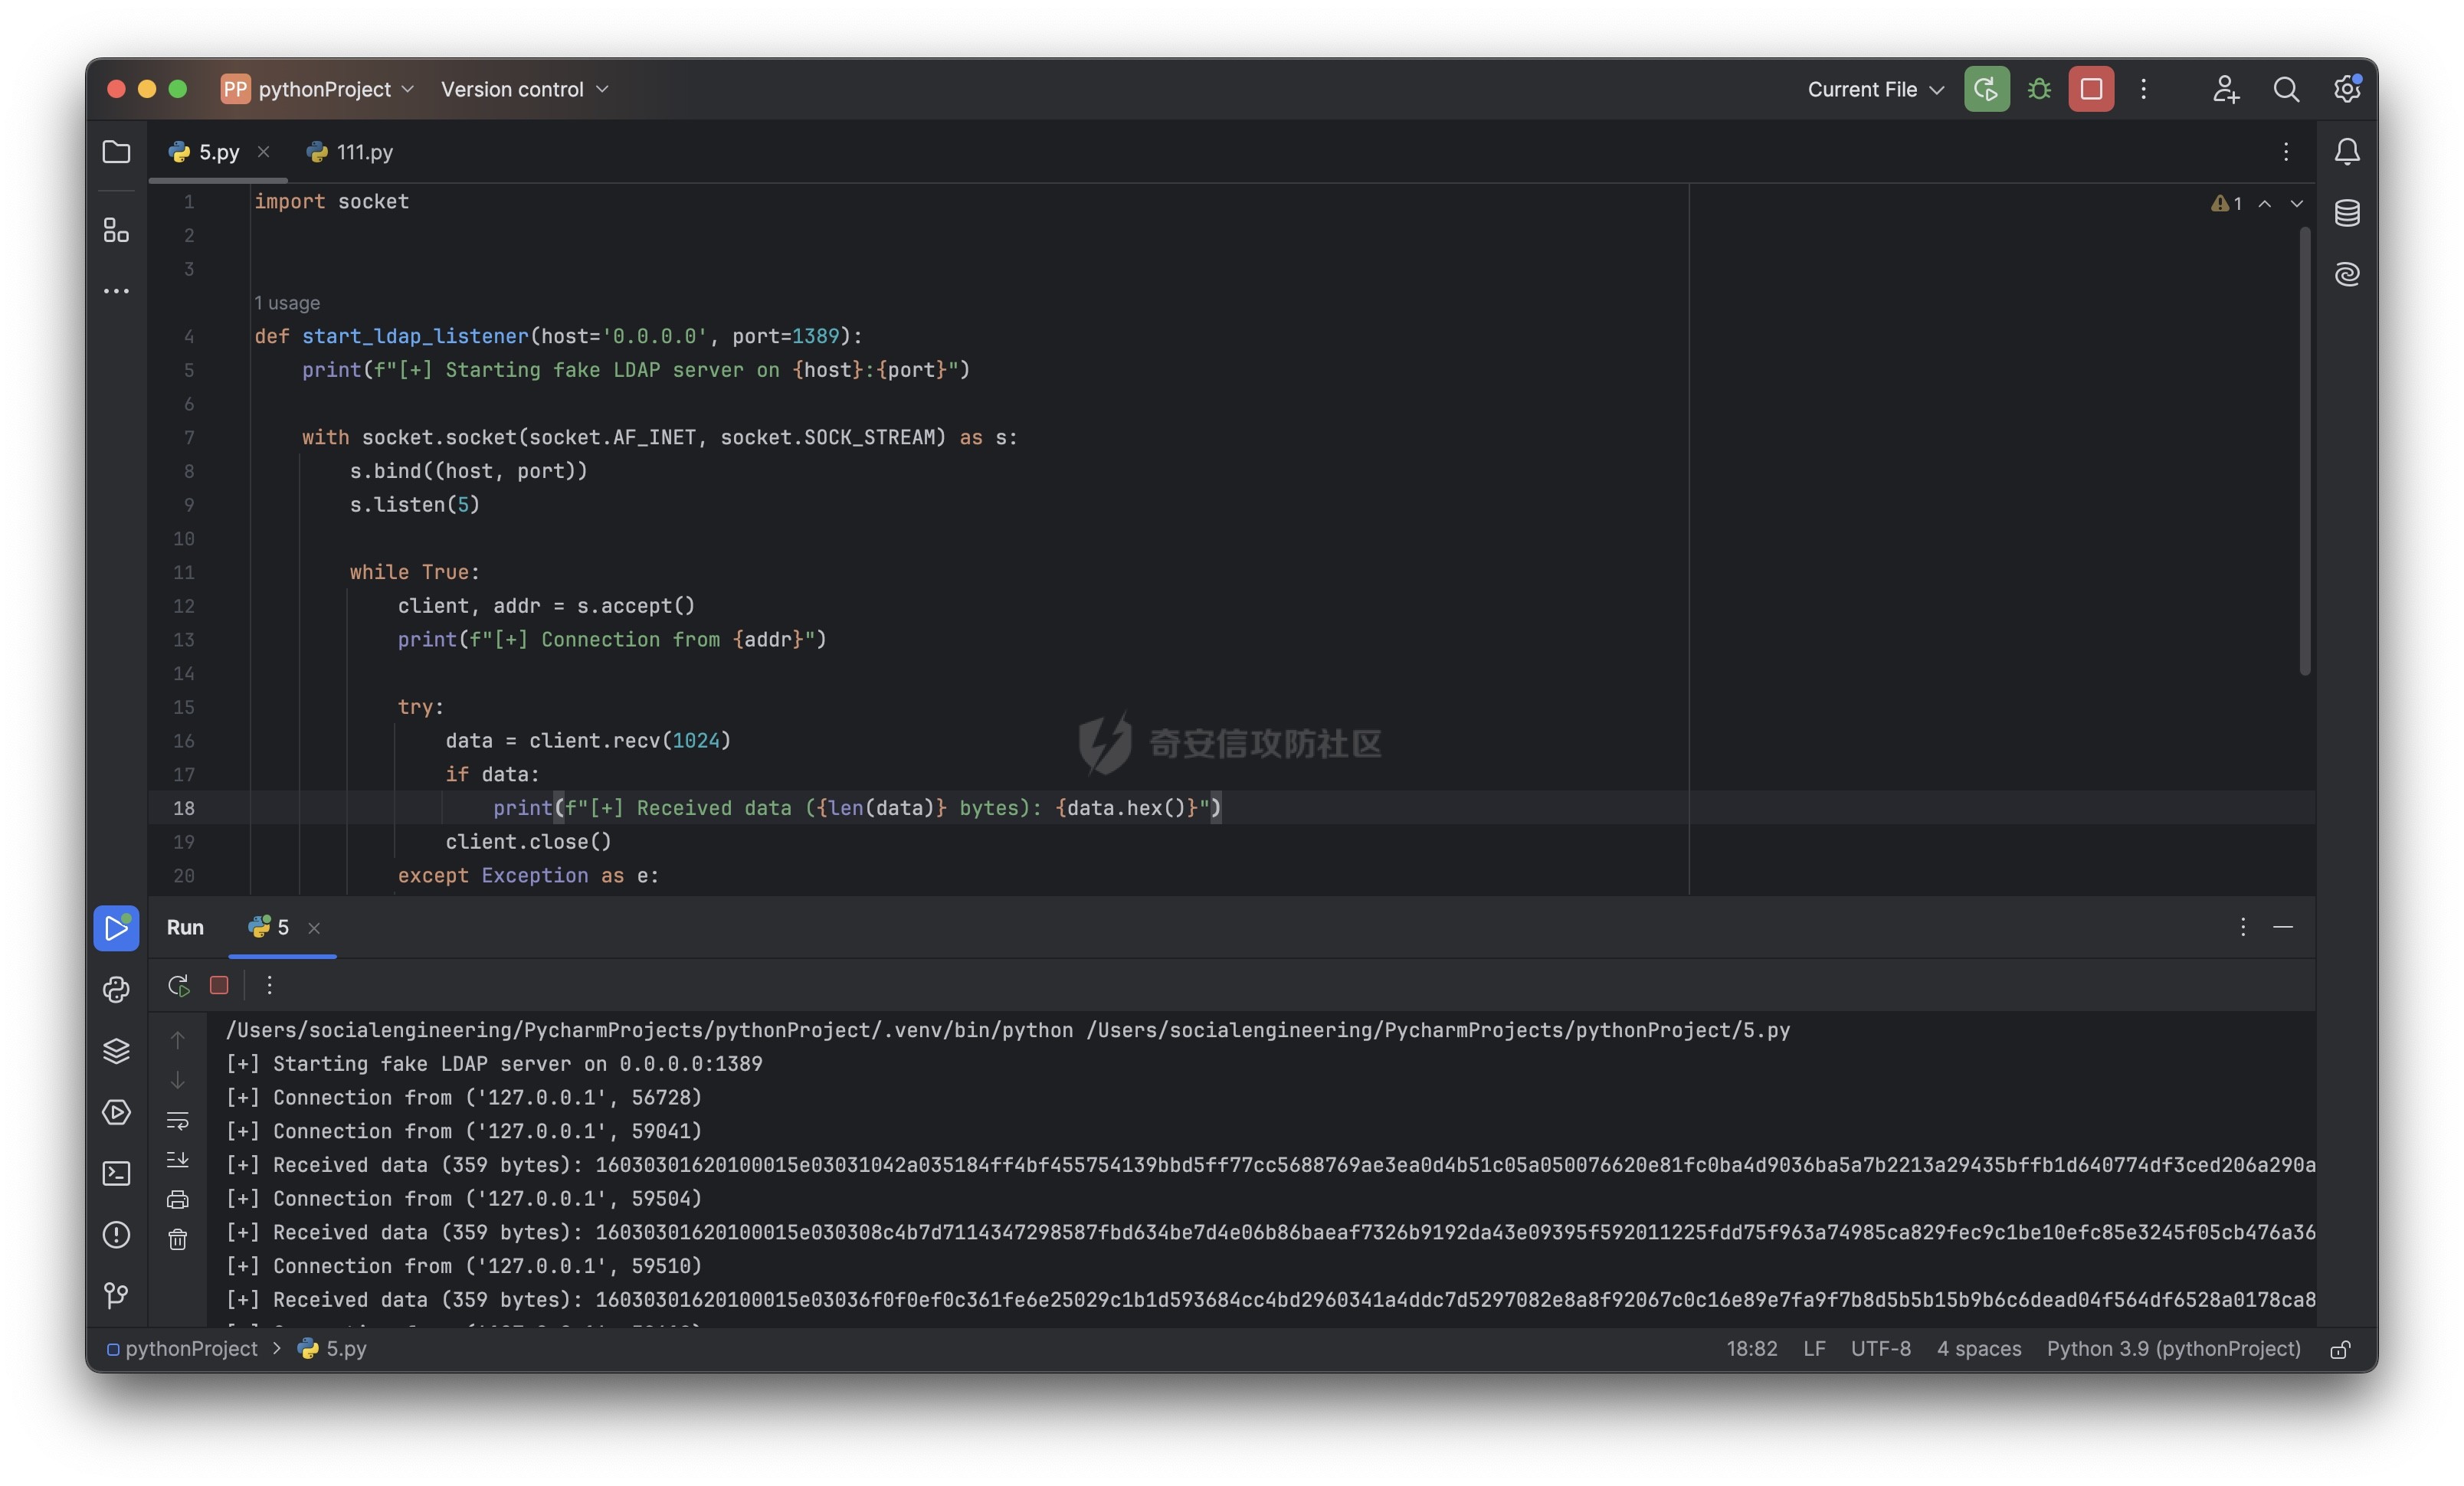The width and height of the screenshot is (2464, 1486).
Task: Click the 18:82 line column indicator
Action: point(1752,1348)
